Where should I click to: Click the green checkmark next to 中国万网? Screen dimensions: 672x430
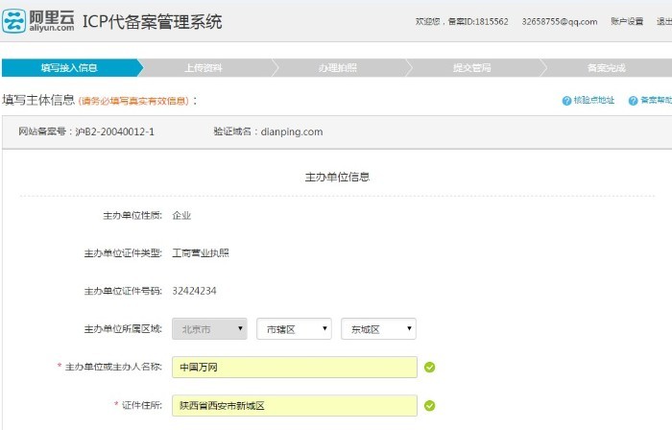coord(430,367)
